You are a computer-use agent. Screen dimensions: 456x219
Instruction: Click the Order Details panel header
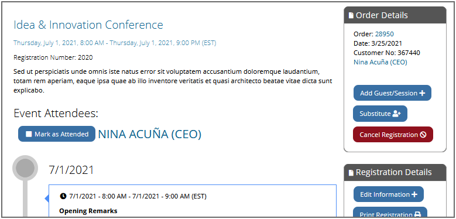[x=395, y=15]
